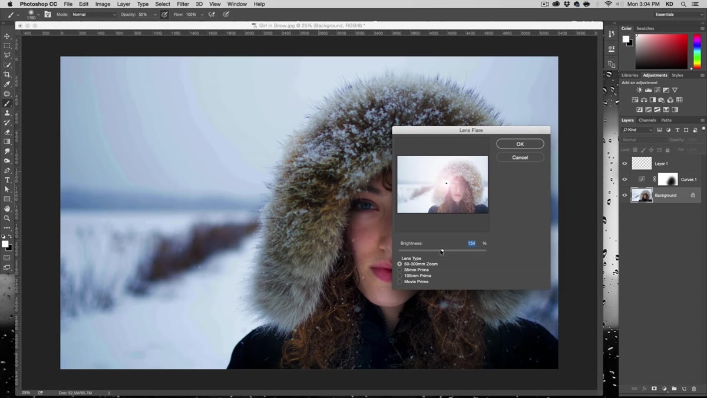Pick a color in the red color field

pos(661,51)
